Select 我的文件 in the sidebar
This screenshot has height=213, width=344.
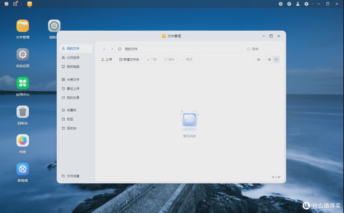[x=76, y=48]
